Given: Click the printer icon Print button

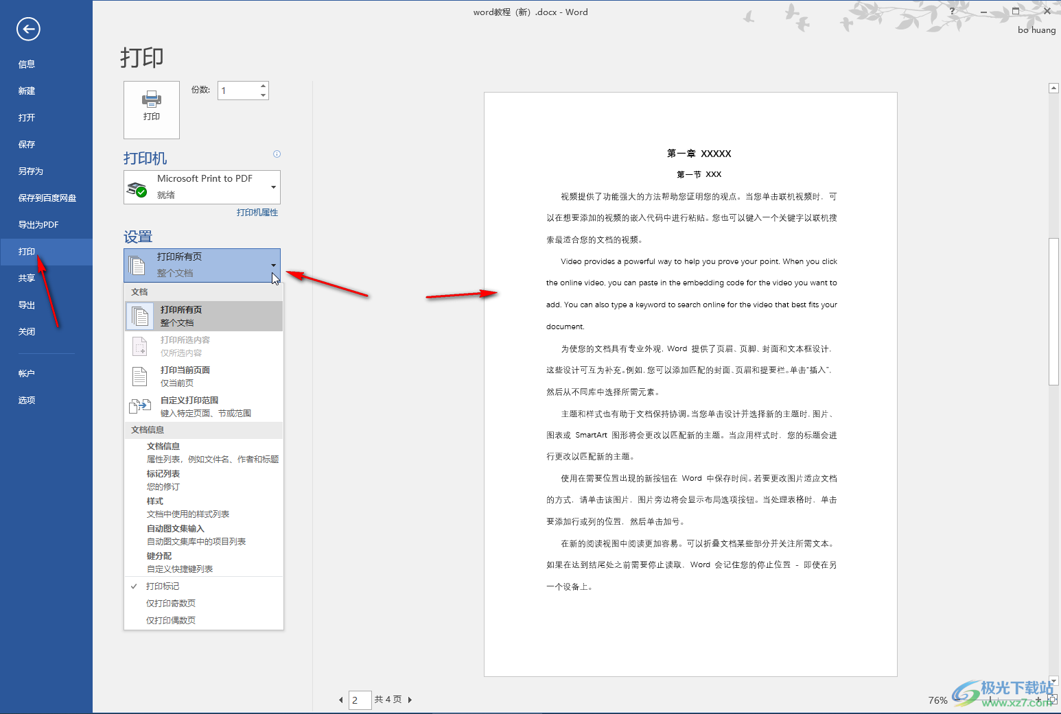Looking at the screenshot, I should (x=152, y=110).
